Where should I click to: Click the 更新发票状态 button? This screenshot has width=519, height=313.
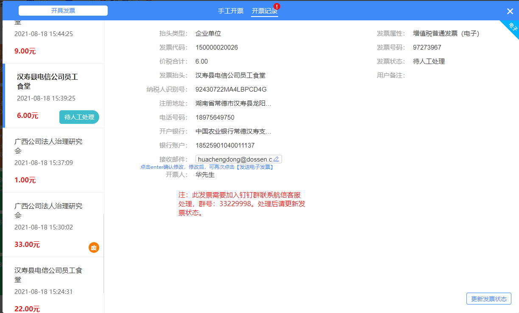point(489,299)
